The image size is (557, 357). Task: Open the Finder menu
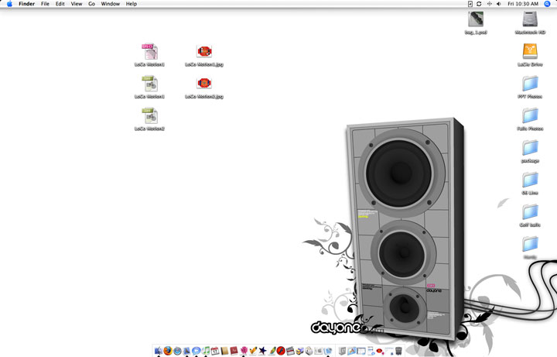pos(26,4)
